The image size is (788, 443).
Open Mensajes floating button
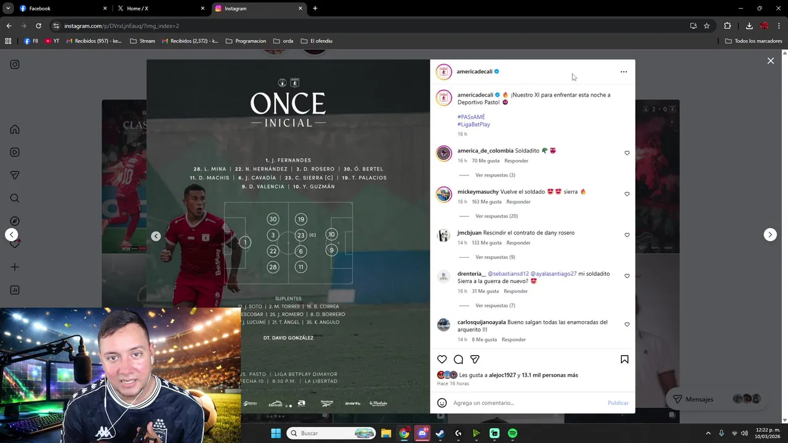point(718,399)
